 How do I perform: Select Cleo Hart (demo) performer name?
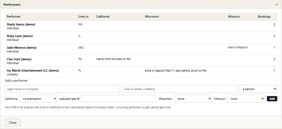click(x=19, y=59)
